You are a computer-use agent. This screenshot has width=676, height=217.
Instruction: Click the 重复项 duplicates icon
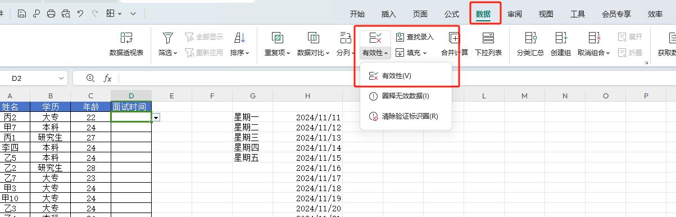point(277,38)
